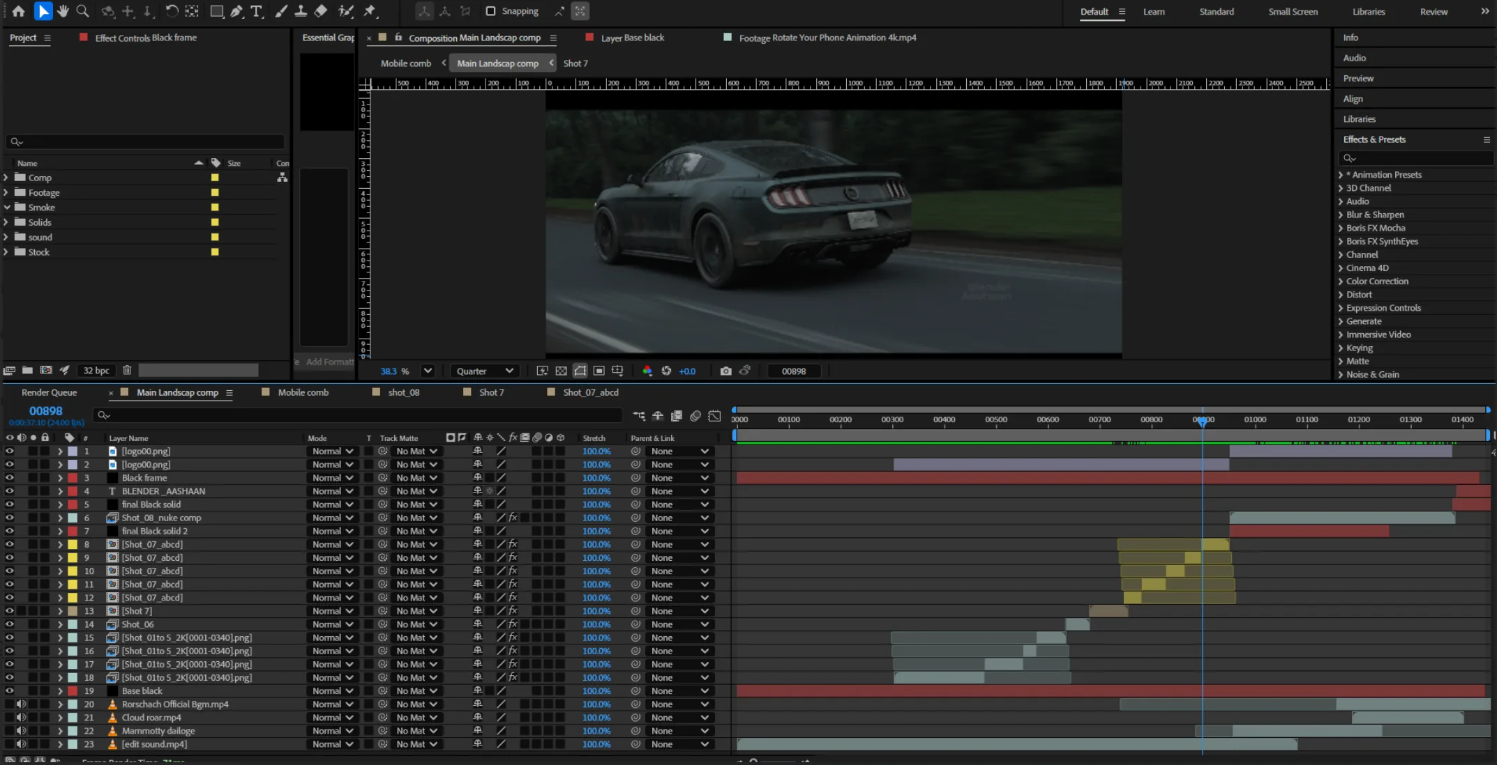
Task: Select the Hand tool in toolbar
Action: click(63, 11)
